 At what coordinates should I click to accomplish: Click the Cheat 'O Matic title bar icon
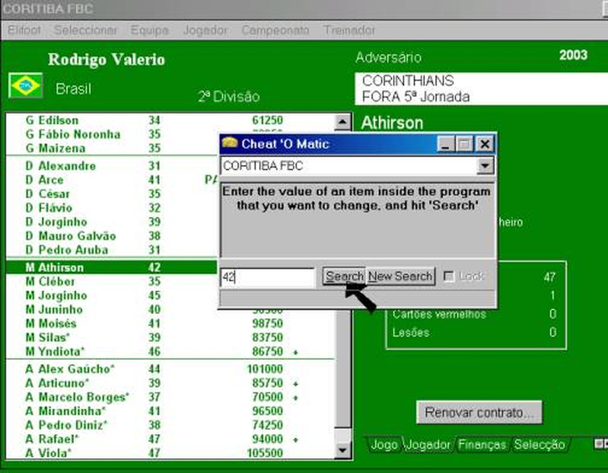pyautogui.click(x=230, y=143)
